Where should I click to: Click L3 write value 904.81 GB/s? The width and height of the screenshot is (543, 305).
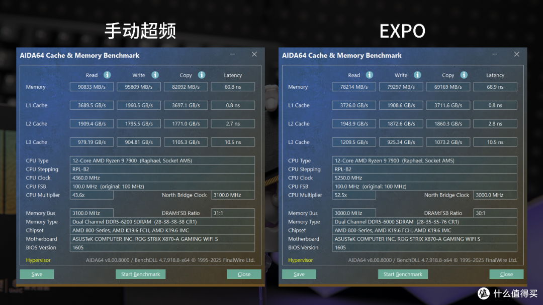click(139, 142)
